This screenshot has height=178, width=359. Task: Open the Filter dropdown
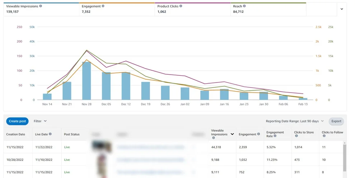click(40, 121)
